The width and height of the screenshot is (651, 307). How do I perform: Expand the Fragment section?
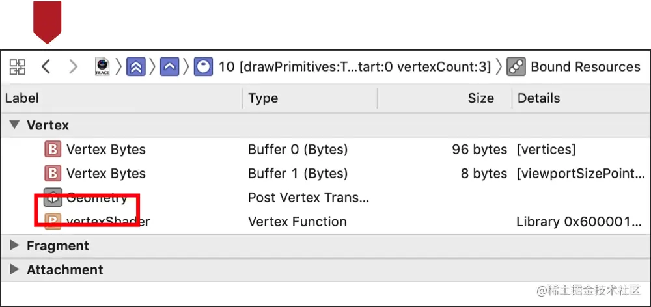coord(14,246)
